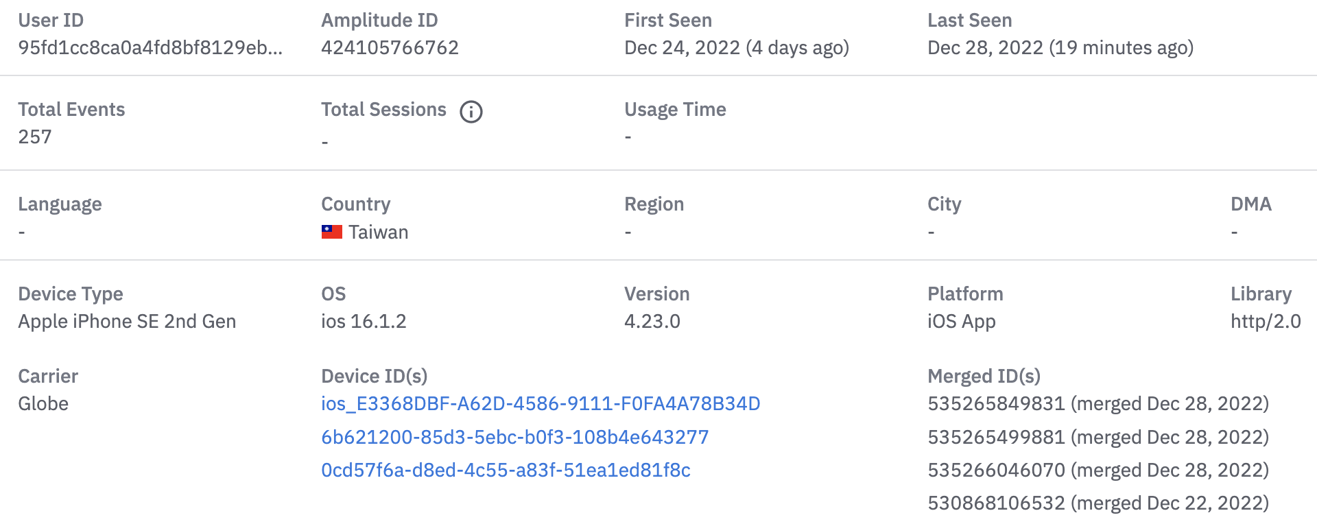Click the truncated User ID value
Image resolution: width=1317 pixels, height=524 pixels.
click(150, 47)
